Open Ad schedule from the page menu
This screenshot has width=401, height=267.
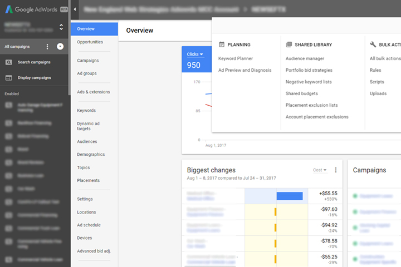pos(89,225)
